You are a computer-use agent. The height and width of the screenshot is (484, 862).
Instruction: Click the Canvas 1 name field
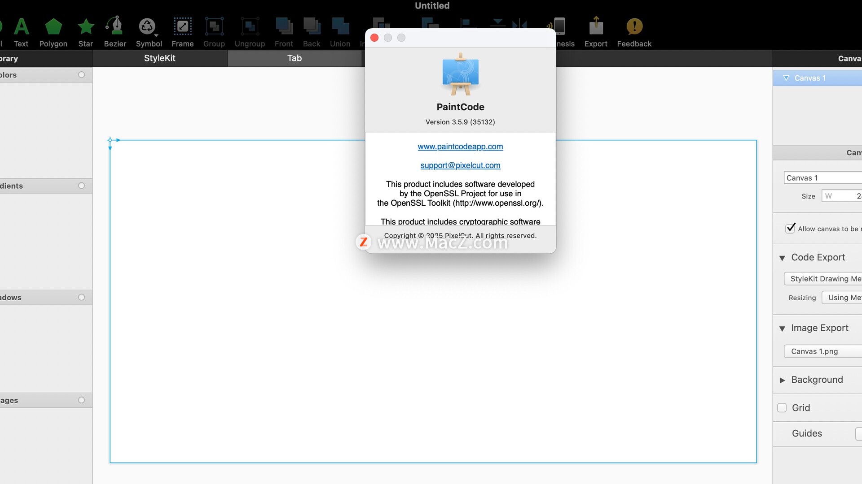click(822, 178)
